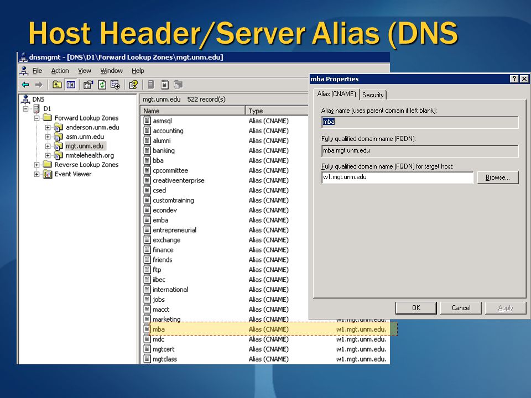
Task: Click the record icon beside mgtcert
Action: 147,349
